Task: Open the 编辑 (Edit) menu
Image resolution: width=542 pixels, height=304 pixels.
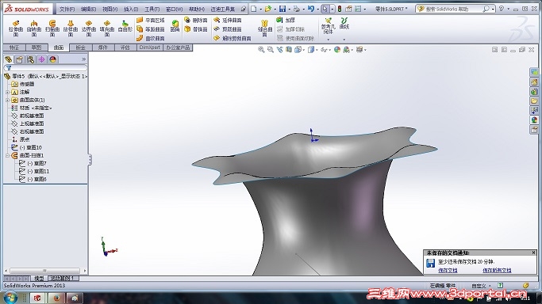Action: (89, 9)
